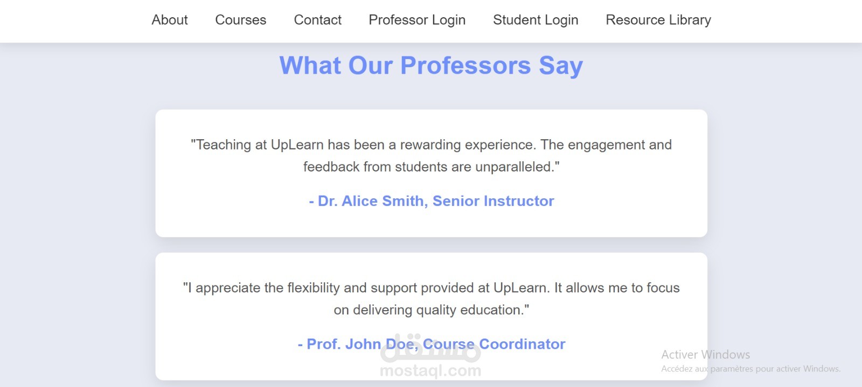Click the Professor Login link
Screen dimensions: 862x387
point(417,20)
